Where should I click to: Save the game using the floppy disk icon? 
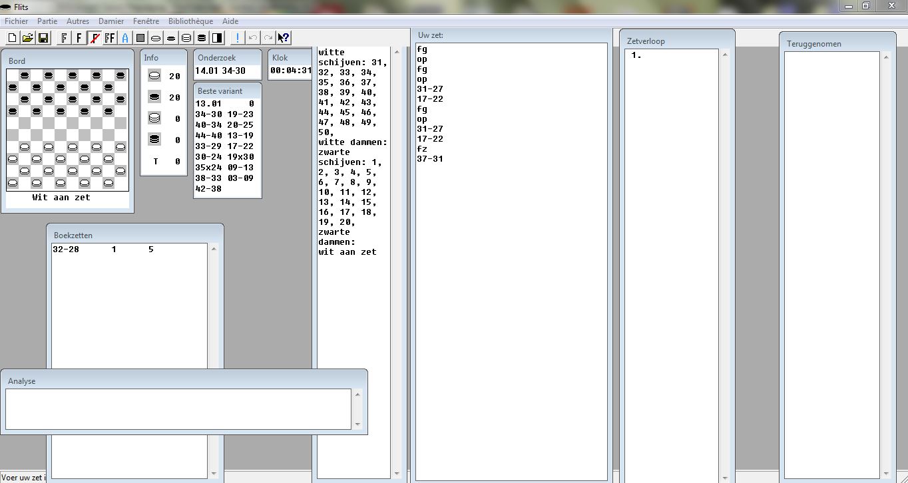pyautogui.click(x=43, y=38)
